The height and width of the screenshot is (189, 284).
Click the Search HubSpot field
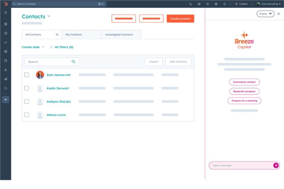click(x=59, y=4)
